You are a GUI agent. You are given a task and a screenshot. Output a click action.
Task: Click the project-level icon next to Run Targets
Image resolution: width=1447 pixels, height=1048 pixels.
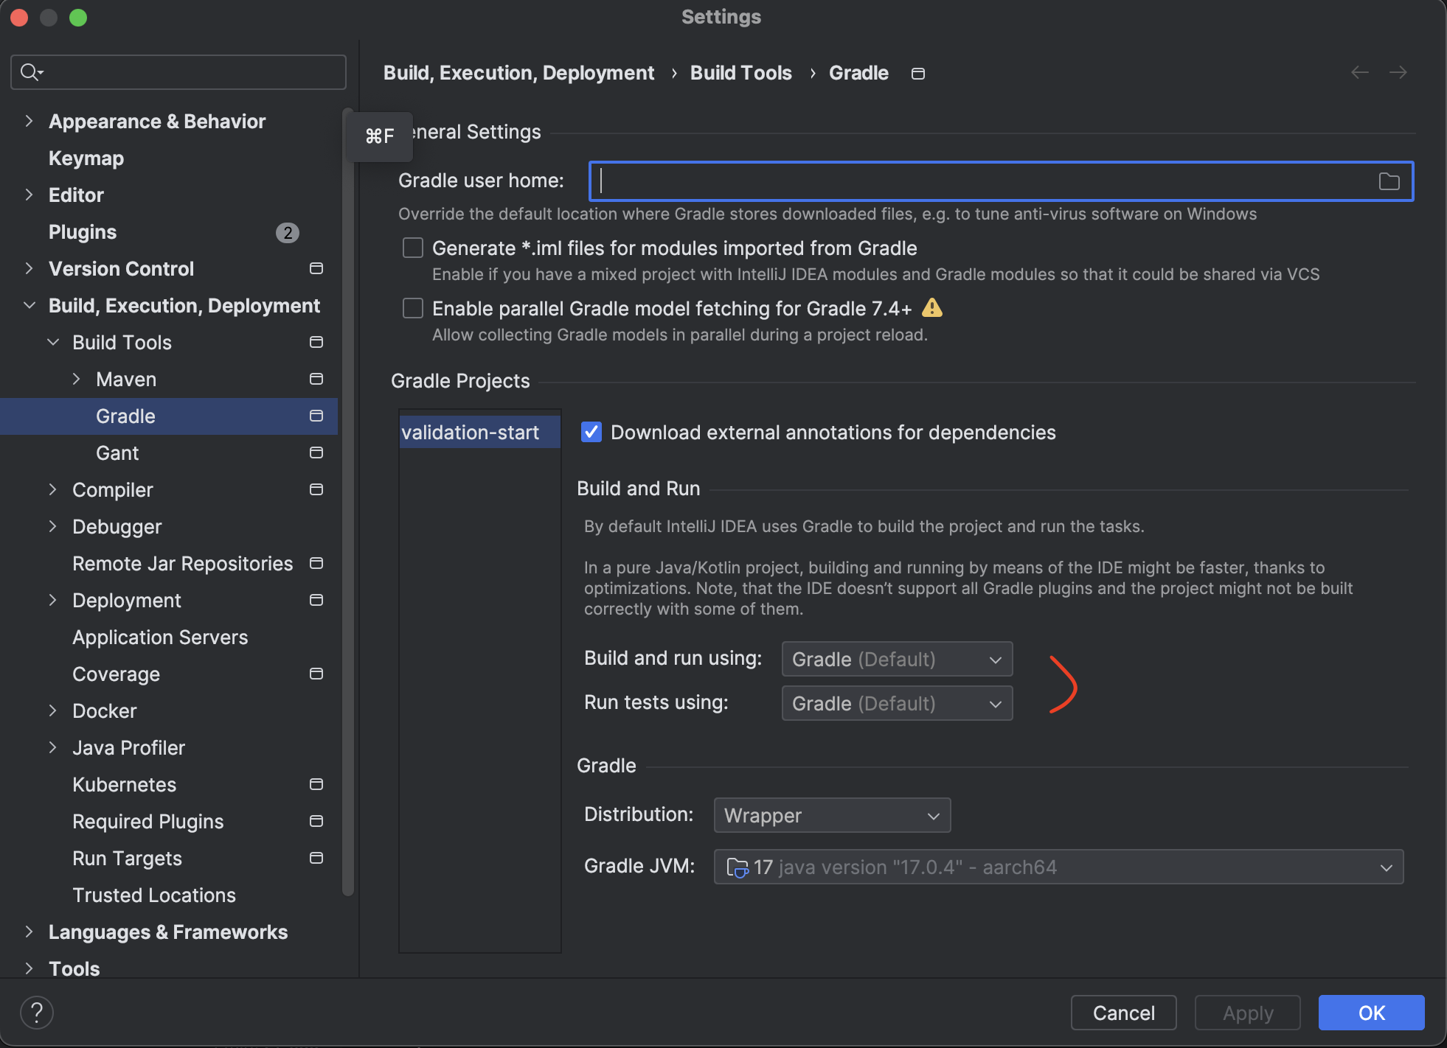point(316,858)
